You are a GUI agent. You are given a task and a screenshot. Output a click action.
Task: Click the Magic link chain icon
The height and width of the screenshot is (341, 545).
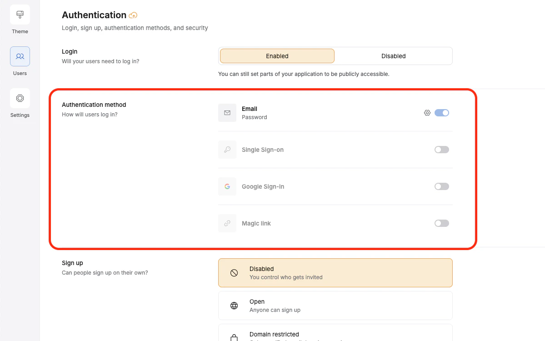227,223
